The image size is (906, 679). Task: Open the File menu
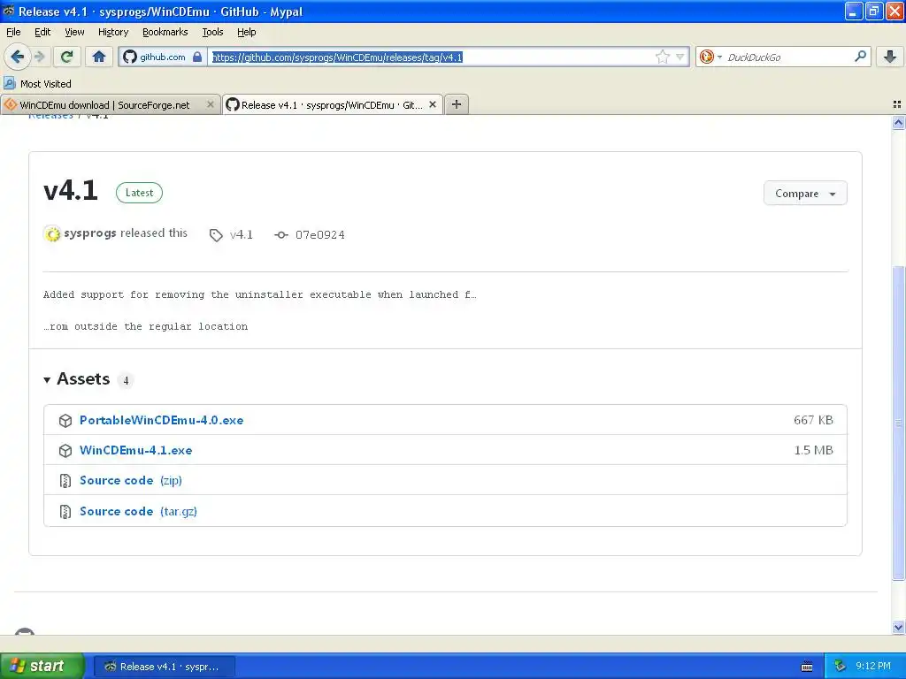[x=13, y=32]
